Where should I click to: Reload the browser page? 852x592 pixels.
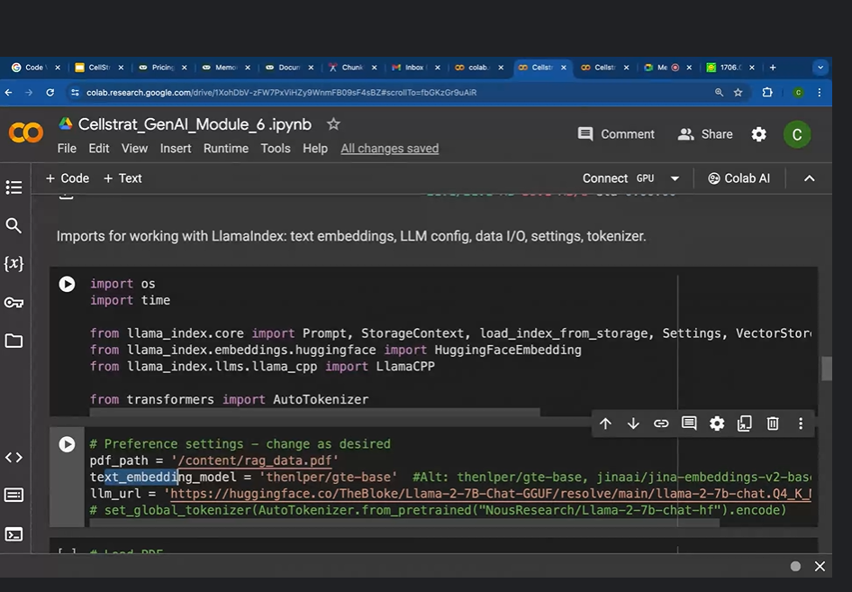pos(50,93)
